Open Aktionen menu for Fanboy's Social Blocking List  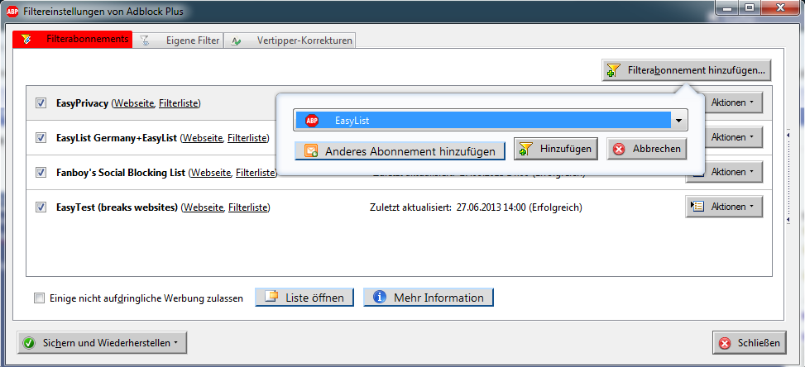(725, 172)
